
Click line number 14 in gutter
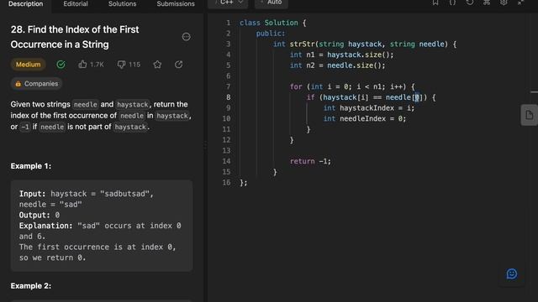226,161
